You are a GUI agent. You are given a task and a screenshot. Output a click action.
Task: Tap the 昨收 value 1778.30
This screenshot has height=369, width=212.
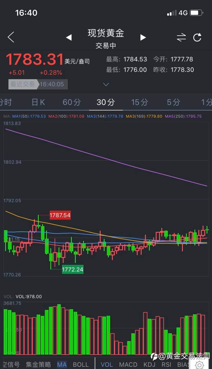coord(182,70)
